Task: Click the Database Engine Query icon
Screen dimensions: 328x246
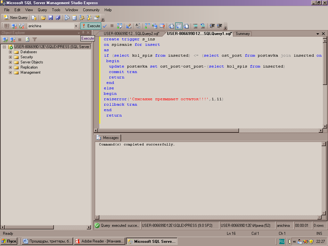Action: click(x=34, y=18)
